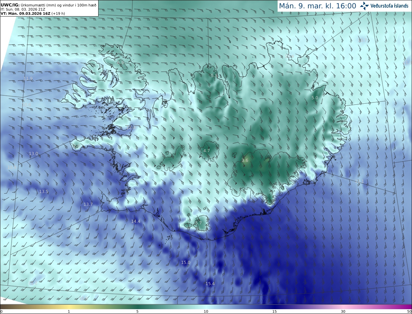412x314 pixels.
Task: Click the 5.7 value near the south coast
Action: (199, 223)
